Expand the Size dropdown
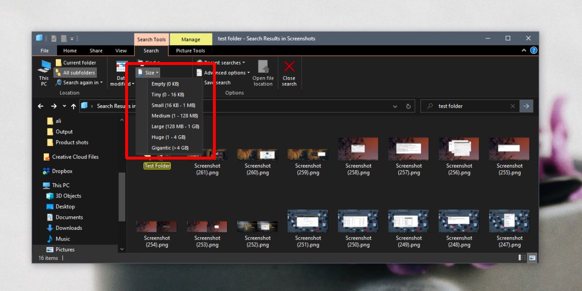This screenshot has height=291, width=582. [148, 73]
